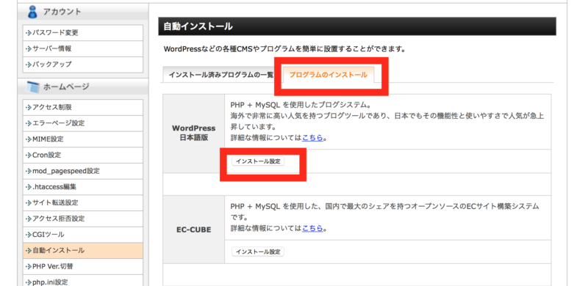
Task: Click インストール設定 button for EC-CUBE
Action: click(x=258, y=252)
